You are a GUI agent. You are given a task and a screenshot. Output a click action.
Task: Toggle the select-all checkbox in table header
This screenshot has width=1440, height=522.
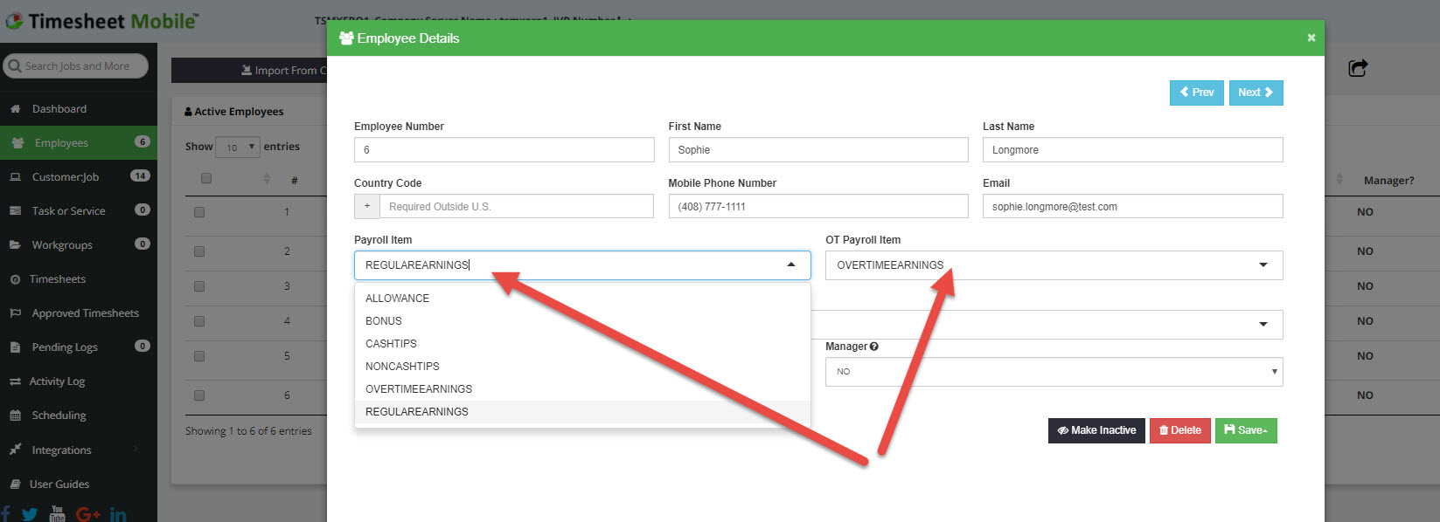point(206,178)
